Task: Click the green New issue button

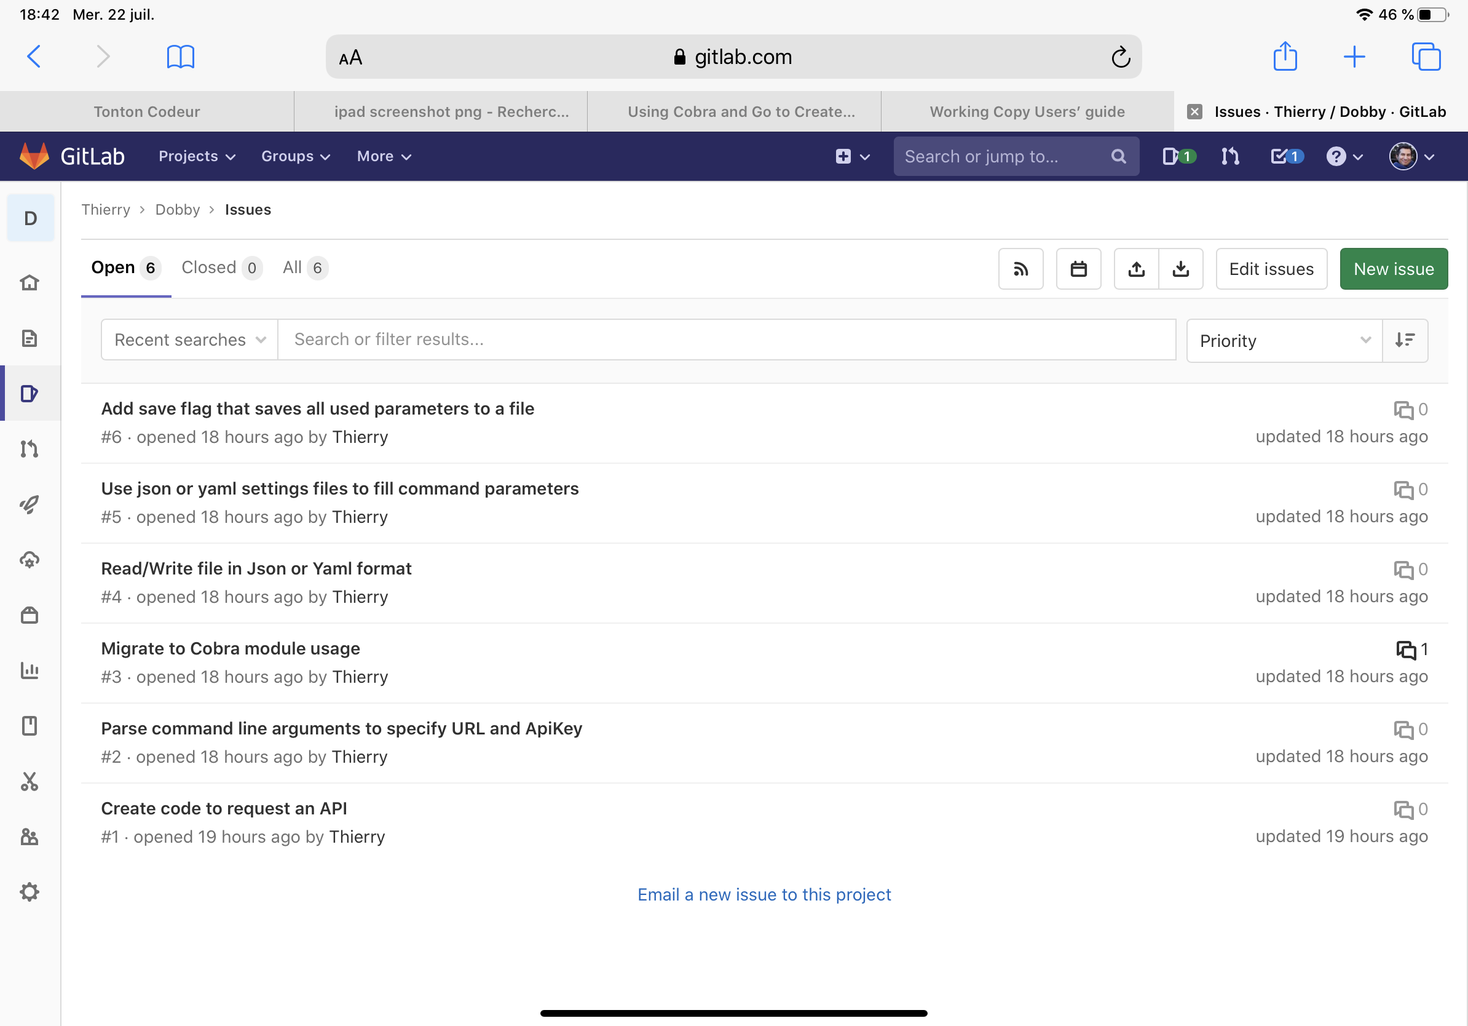Action: point(1393,269)
